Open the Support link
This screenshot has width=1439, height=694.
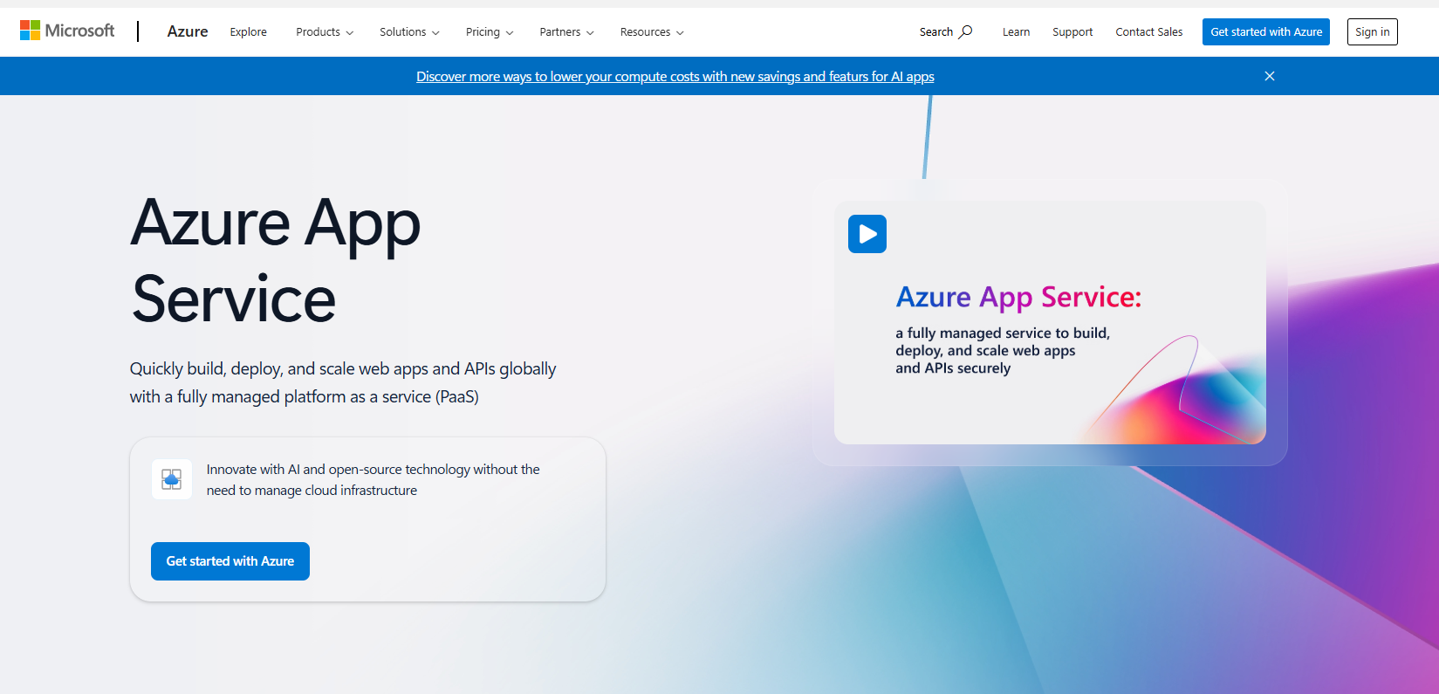1072,32
